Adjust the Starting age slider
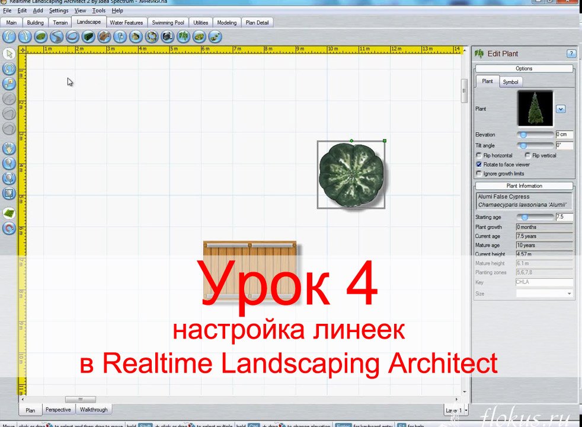The width and height of the screenshot is (582, 427). (525, 217)
